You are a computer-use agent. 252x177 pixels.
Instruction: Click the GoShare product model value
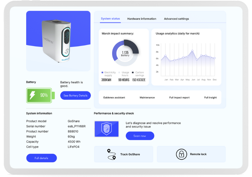pyautogui.click(x=74, y=121)
